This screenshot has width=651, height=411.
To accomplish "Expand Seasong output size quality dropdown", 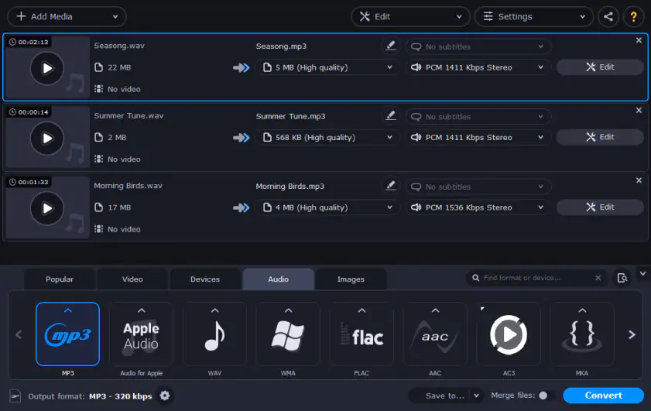I will (x=327, y=67).
